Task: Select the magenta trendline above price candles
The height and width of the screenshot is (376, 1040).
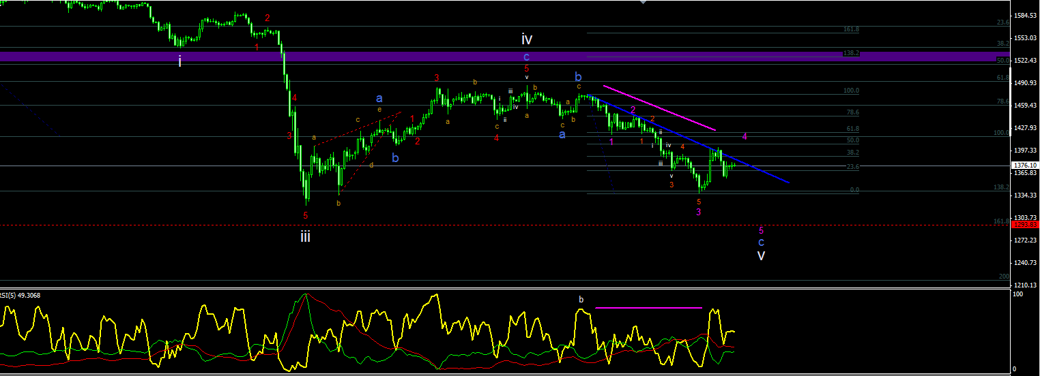Action: (x=659, y=108)
